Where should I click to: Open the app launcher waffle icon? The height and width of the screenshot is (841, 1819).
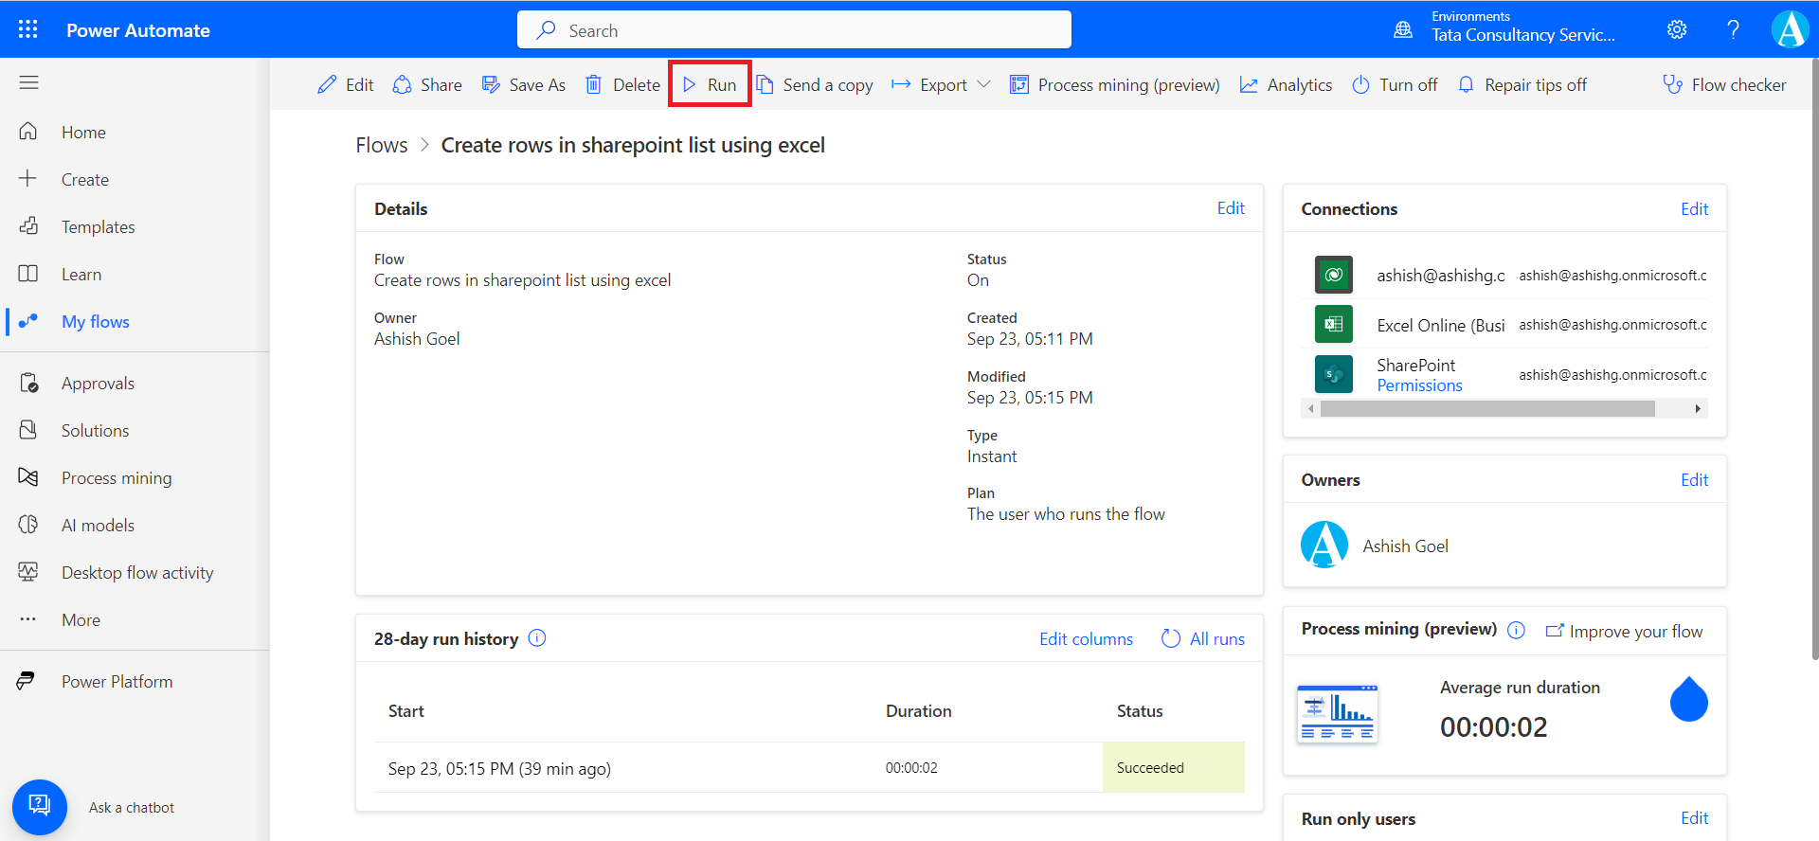[x=28, y=29]
